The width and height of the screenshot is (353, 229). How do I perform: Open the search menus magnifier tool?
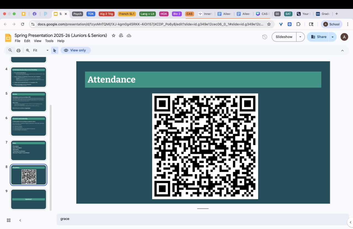(10, 50)
